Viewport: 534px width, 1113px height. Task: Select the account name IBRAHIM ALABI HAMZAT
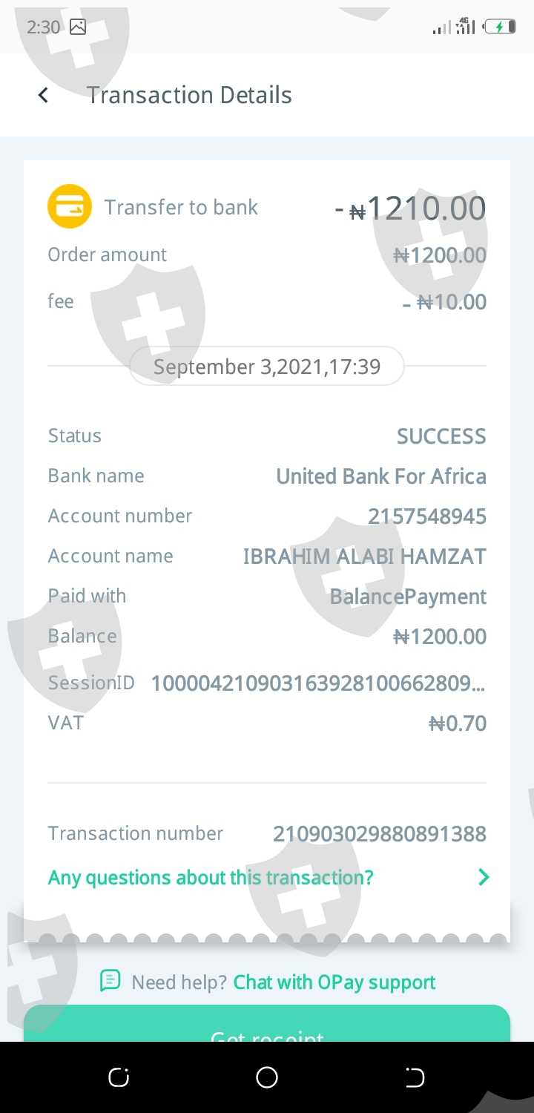(x=364, y=556)
